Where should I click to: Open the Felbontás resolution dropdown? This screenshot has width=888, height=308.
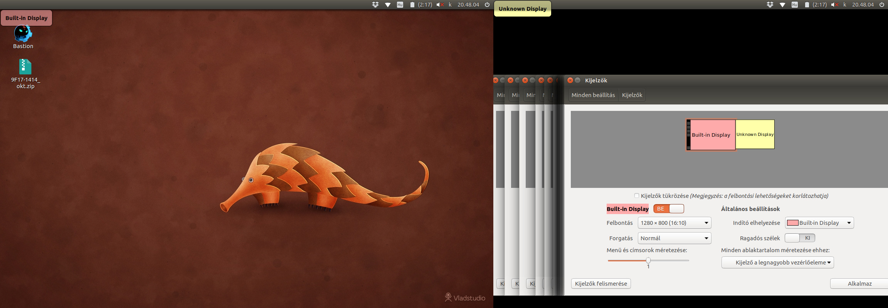[x=674, y=223]
